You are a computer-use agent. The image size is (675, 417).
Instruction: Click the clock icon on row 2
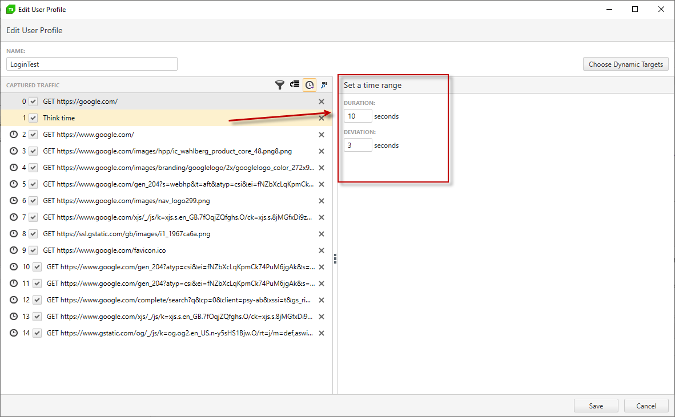tap(14, 135)
